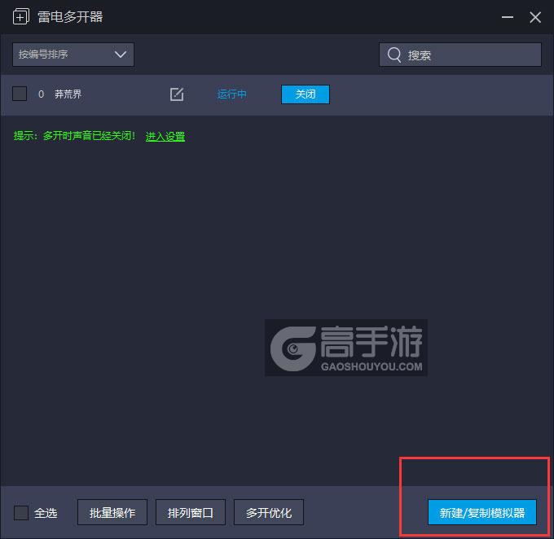Click the search magnifier icon

point(394,55)
